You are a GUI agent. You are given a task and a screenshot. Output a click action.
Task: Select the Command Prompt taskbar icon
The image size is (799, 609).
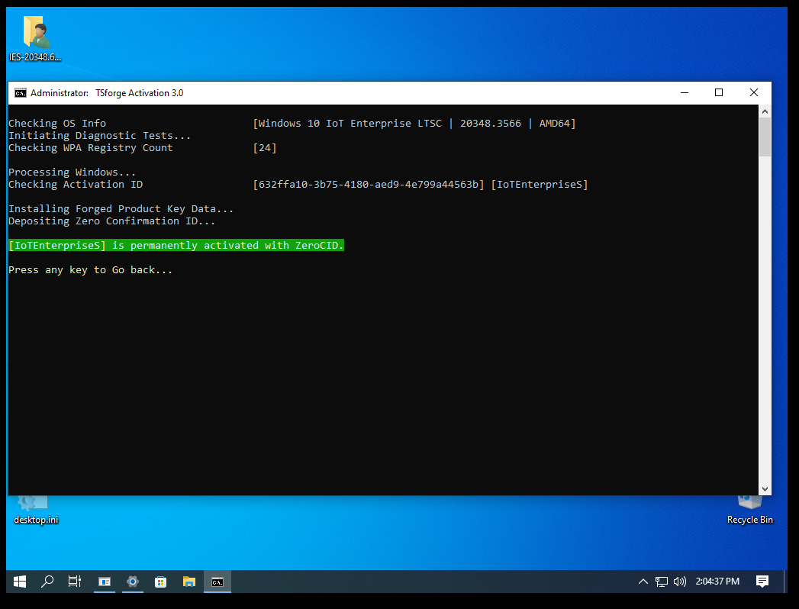217,582
